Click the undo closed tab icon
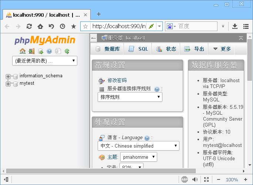 coord(51,26)
